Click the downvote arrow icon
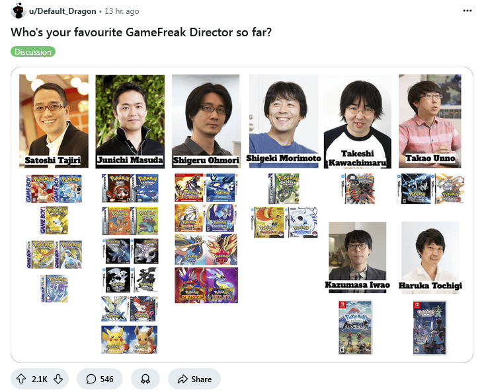Screen dimensions: 484x392 pyautogui.click(x=58, y=379)
